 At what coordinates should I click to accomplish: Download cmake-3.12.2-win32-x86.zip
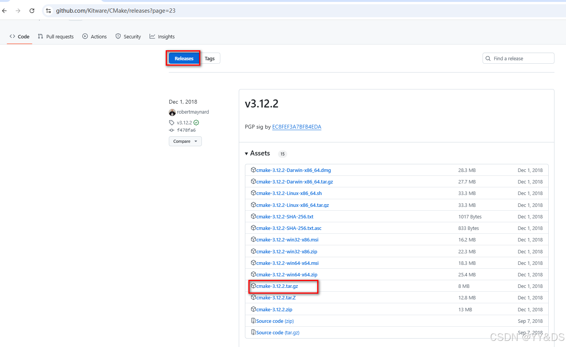[x=287, y=251]
